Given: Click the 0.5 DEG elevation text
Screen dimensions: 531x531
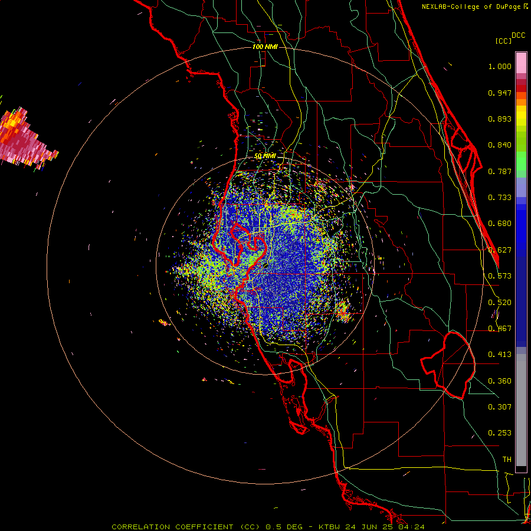Looking at the screenshot, I should point(284,527).
